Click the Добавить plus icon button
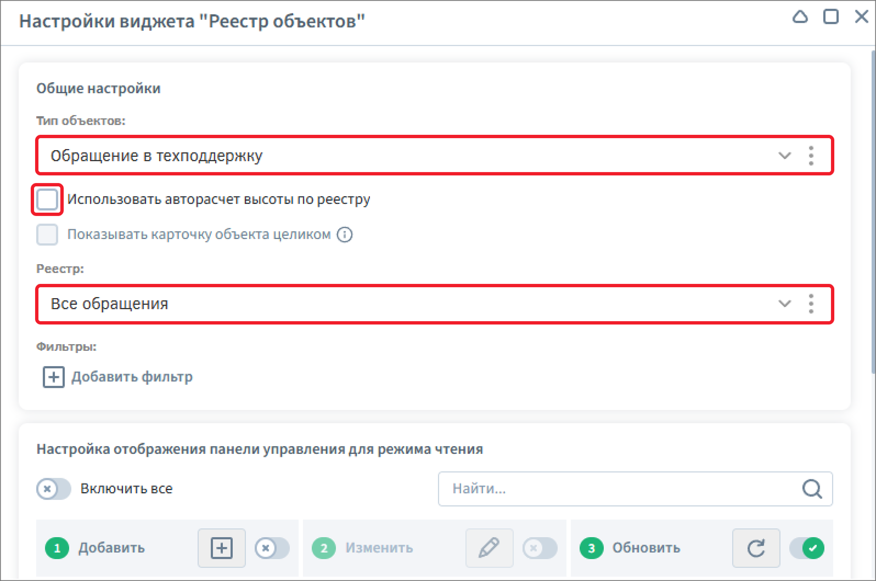Screen dimensions: 876x581 [222, 548]
